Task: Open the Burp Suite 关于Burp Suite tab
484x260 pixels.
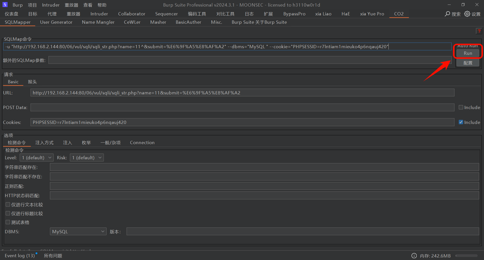Action: [259, 22]
